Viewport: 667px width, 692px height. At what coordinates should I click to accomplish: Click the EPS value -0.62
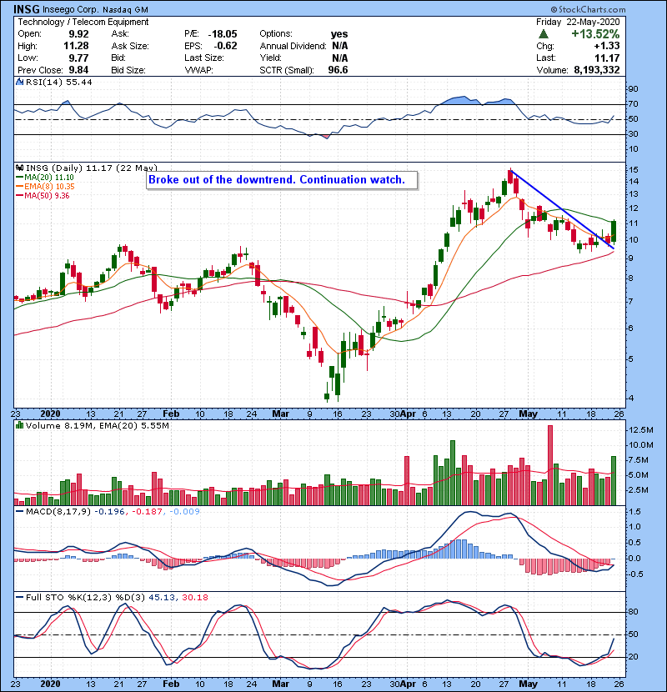[226, 46]
